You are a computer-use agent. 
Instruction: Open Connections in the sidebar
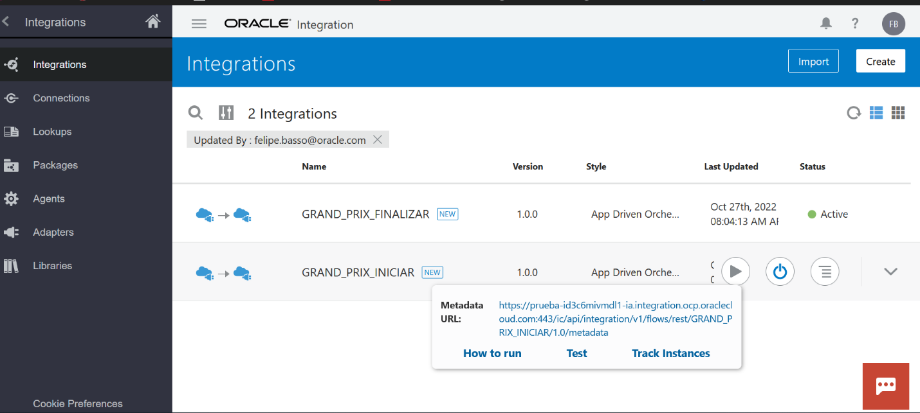(86, 98)
